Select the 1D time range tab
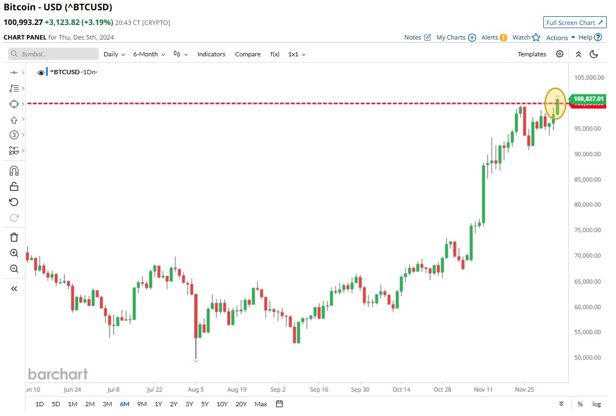616x416 pixels. point(39,404)
